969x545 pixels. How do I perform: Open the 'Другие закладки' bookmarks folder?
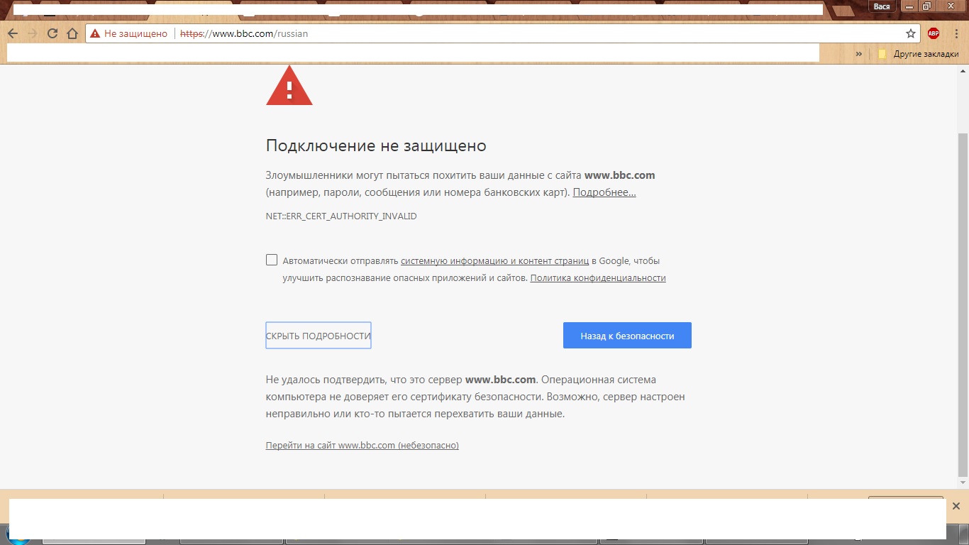pos(918,54)
